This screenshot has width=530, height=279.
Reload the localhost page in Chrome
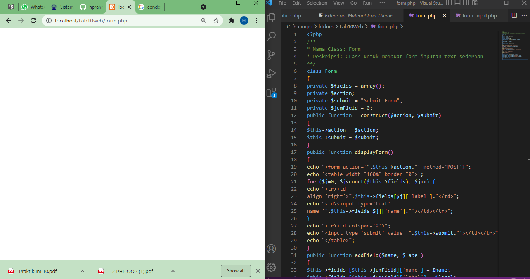click(x=33, y=21)
